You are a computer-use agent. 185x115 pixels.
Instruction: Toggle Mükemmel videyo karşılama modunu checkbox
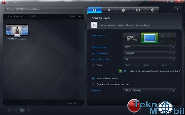(x=125, y=71)
